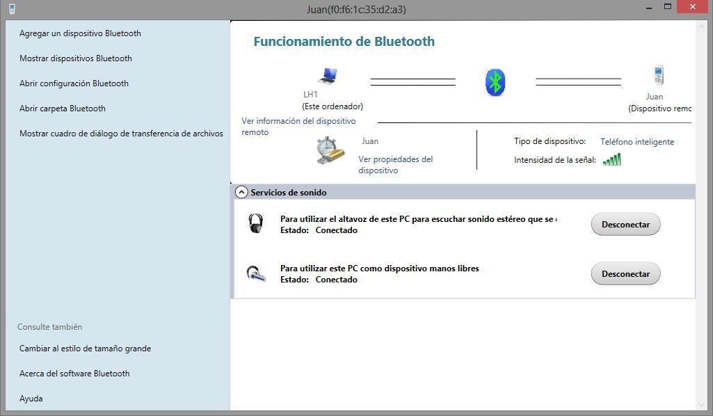Open the Ayuda entry
The height and width of the screenshot is (416, 713).
(31, 399)
